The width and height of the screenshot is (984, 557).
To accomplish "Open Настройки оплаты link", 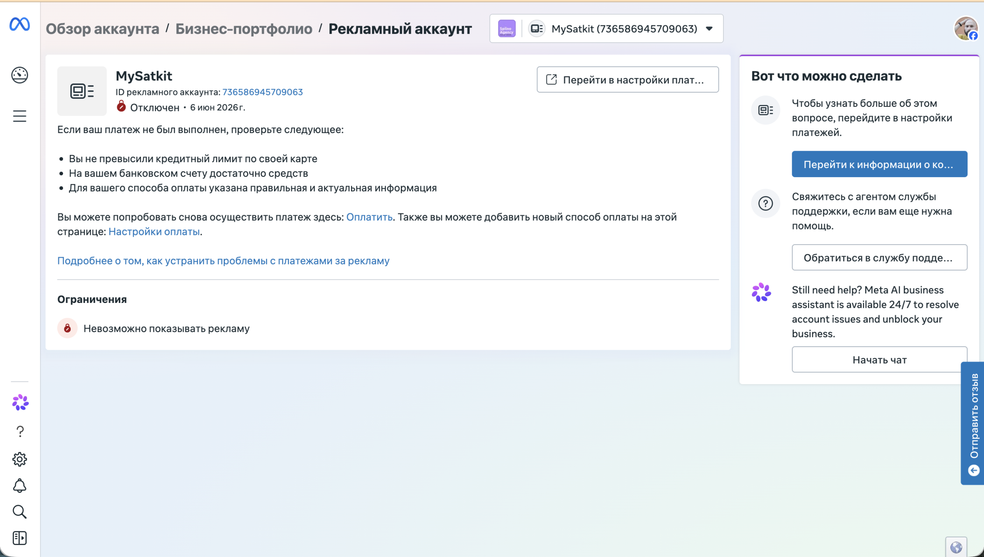I will click(x=154, y=232).
